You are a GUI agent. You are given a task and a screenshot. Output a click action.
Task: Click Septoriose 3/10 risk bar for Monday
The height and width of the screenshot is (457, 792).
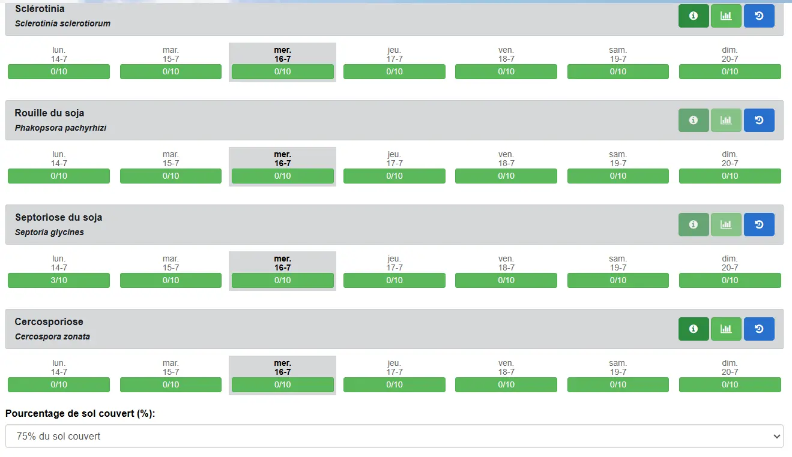(x=59, y=281)
